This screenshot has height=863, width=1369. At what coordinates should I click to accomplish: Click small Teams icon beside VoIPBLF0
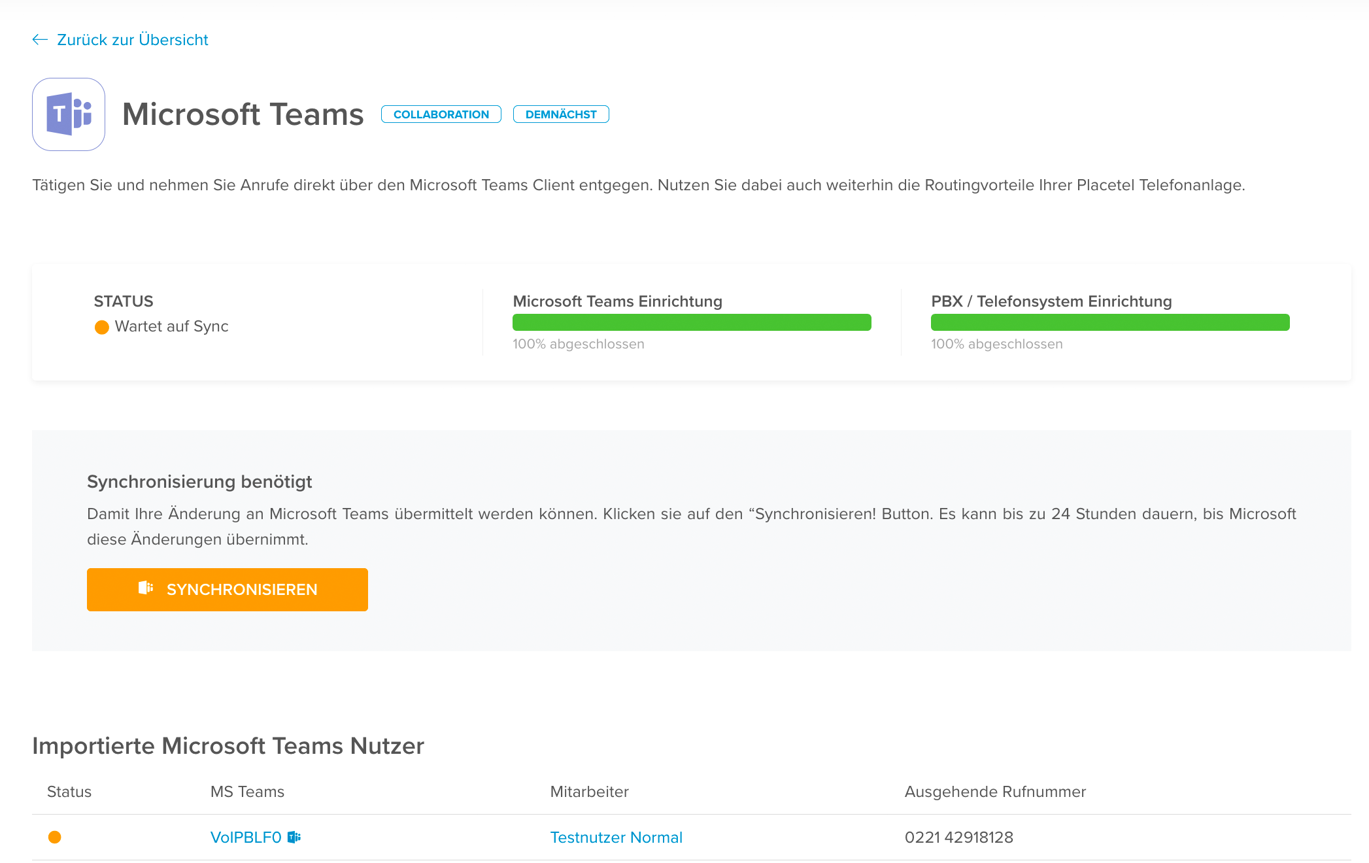tap(294, 837)
